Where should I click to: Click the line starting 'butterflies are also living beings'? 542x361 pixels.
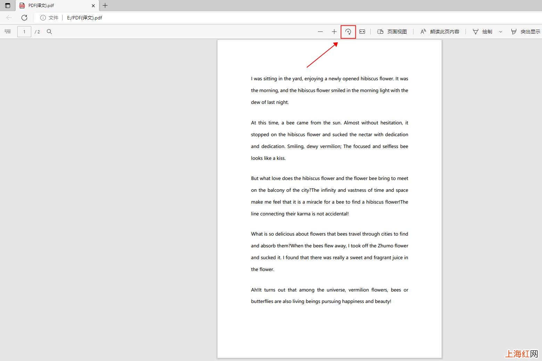click(321, 301)
